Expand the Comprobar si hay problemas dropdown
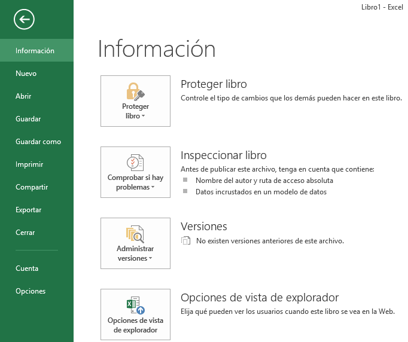The height and width of the screenshot is (342, 408). pyautogui.click(x=153, y=188)
